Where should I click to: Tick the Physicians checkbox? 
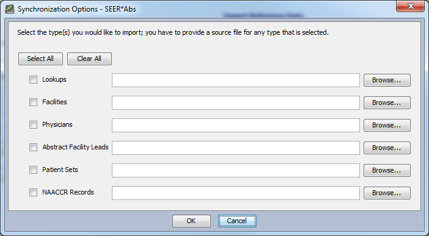tap(34, 125)
